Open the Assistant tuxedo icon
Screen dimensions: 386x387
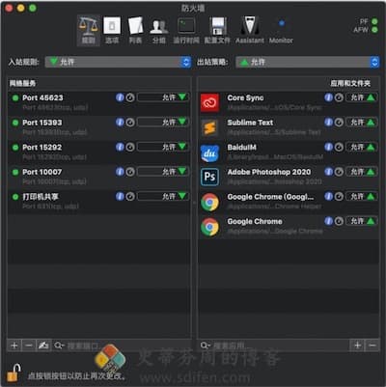[x=250, y=30]
